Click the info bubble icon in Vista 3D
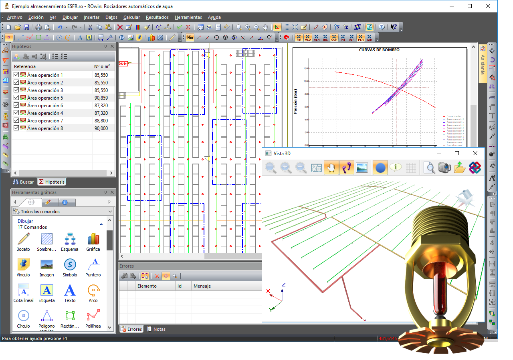513x360 pixels. click(x=396, y=168)
